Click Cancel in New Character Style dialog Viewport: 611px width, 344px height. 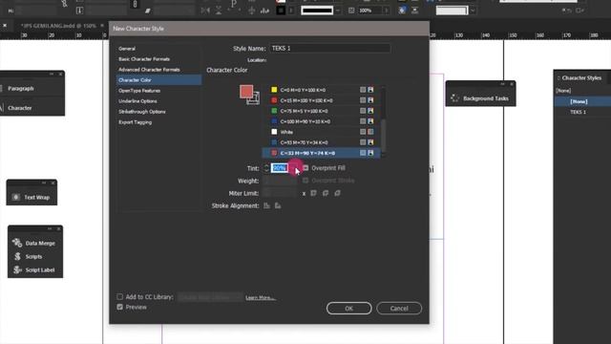tap(399, 308)
